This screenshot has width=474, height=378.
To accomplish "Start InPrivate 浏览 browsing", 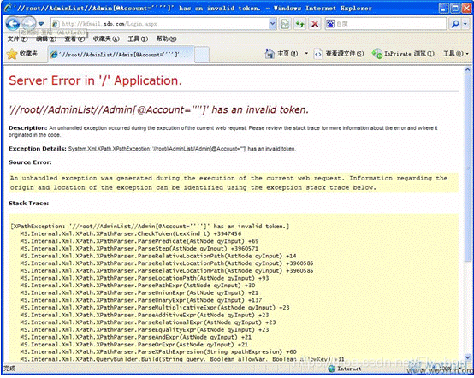I will tap(403, 54).
